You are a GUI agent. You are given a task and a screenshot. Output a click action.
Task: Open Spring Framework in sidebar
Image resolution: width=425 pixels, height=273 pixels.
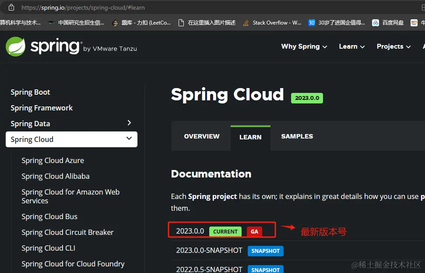pos(42,108)
